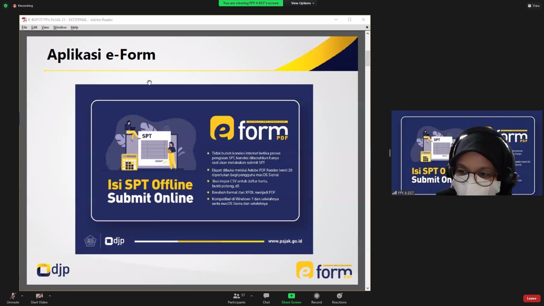Expand video options arrow beside Start Video

pyautogui.click(x=50, y=296)
